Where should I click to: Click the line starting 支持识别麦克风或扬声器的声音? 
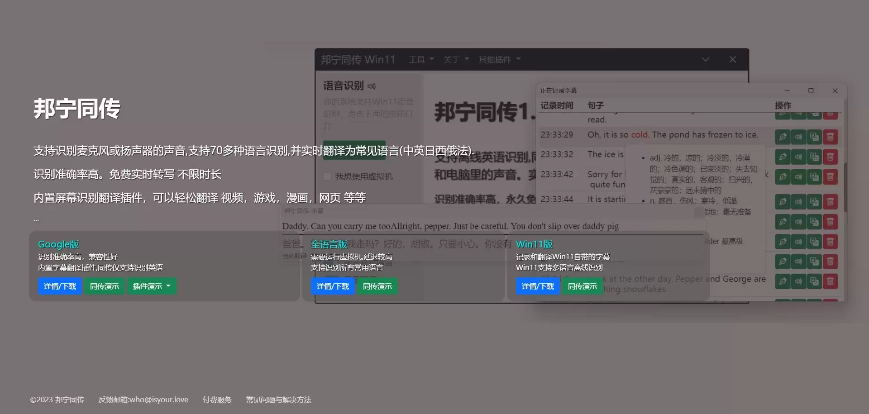pos(254,151)
